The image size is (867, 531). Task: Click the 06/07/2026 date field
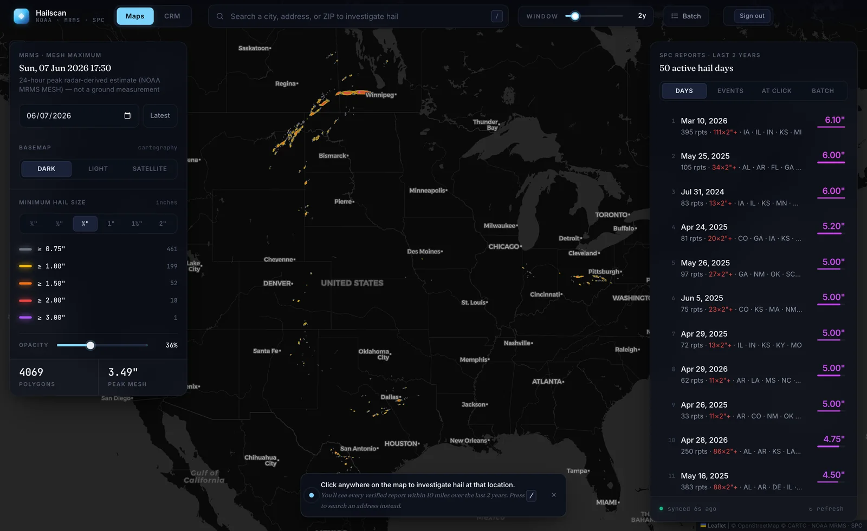pos(79,116)
